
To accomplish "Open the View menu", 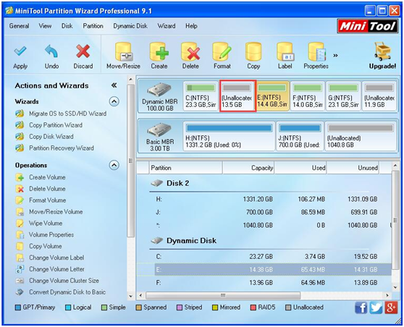I will 45,26.
